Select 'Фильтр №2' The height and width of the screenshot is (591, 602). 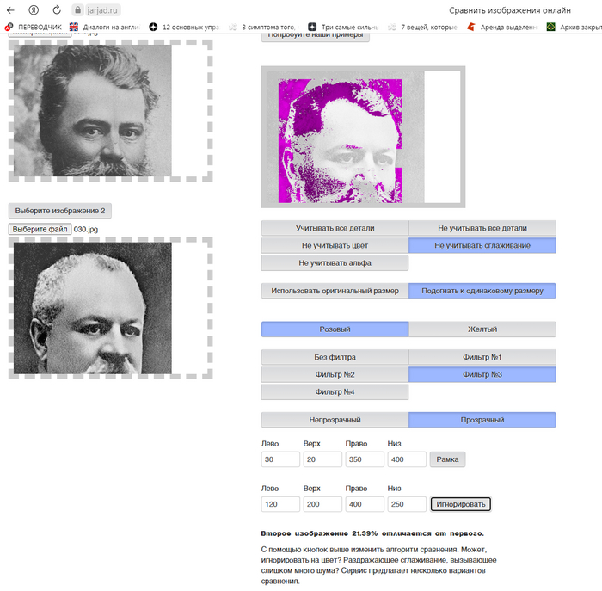point(335,374)
